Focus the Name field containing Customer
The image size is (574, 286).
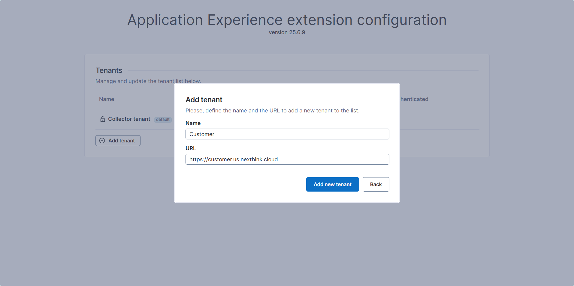(x=287, y=134)
